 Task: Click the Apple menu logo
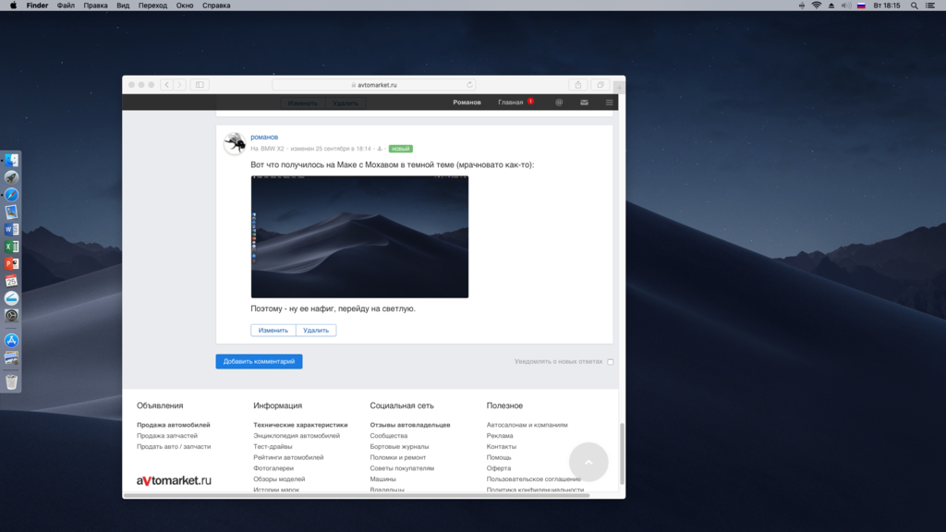tap(13, 6)
